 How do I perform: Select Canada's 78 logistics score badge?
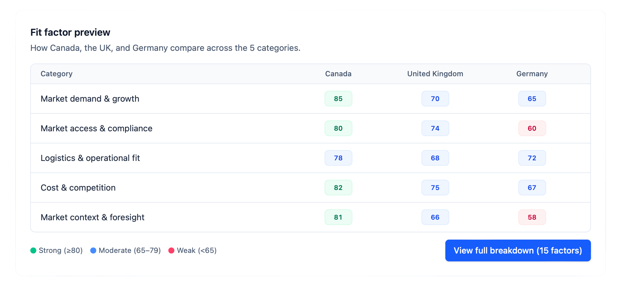tap(338, 158)
